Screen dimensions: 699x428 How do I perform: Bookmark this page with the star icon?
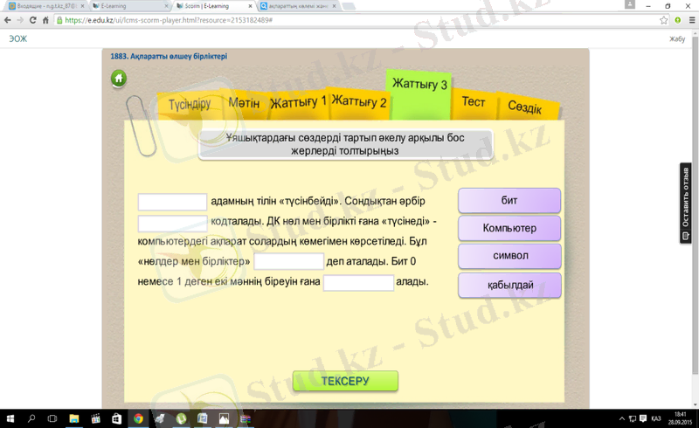coord(664,20)
